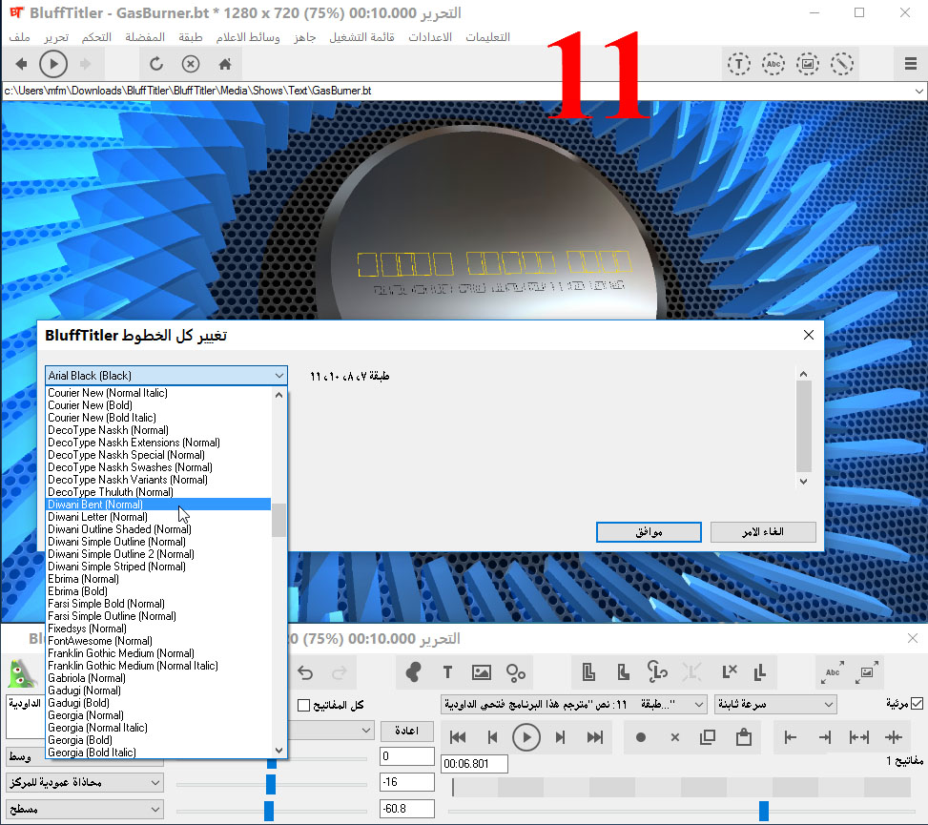The image size is (928, 825).
Task: Adjust the slider next to value -16
Action: (271, 784)
